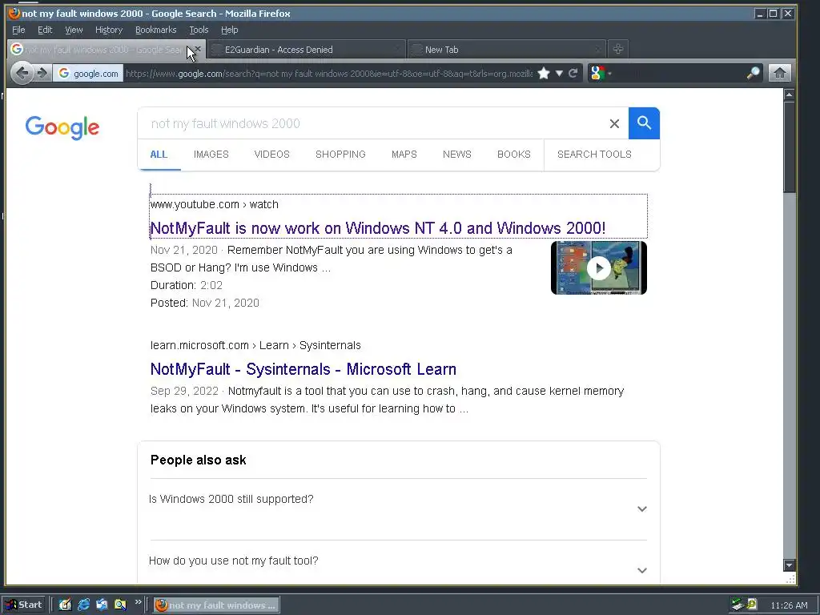Click inside Firefox toolbar search field

tap(678, 73)
